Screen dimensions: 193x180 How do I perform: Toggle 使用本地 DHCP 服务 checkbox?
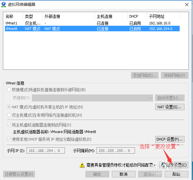click(9, 139)
